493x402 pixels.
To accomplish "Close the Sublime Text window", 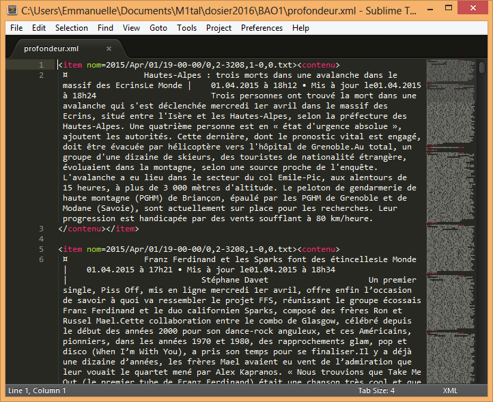I will tap(473, 8).
